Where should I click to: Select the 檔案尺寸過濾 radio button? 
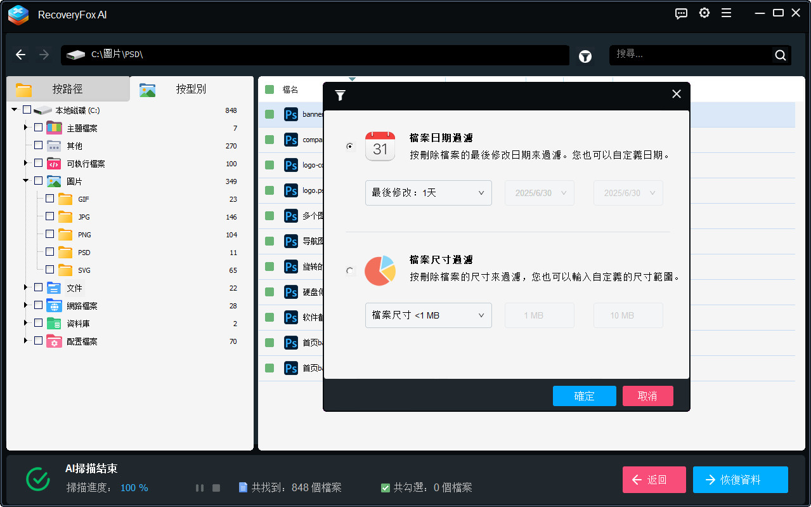(x=349, y=270)
